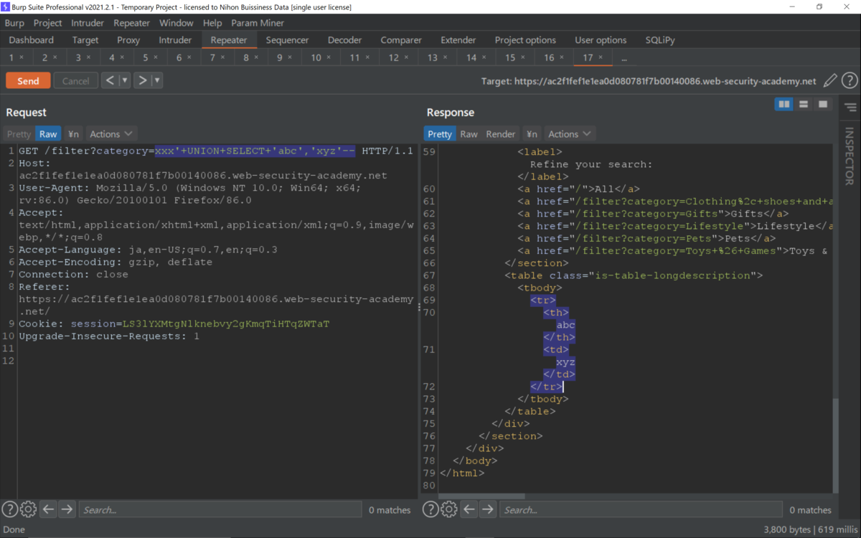Switch to side-by-side layout view
The width and height of the screenshot is (861, 538).
point(784,105)
